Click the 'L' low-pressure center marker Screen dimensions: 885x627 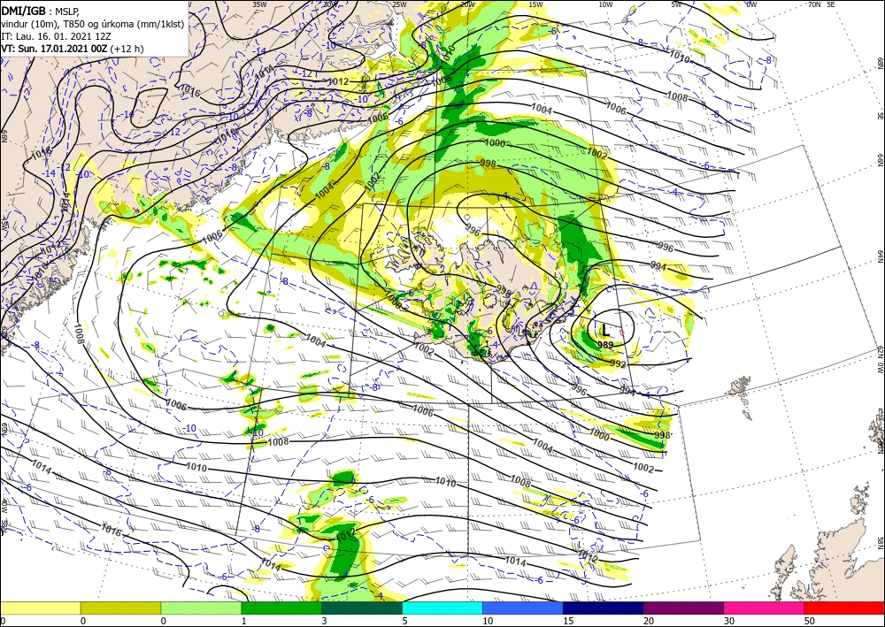pos(605,330)
